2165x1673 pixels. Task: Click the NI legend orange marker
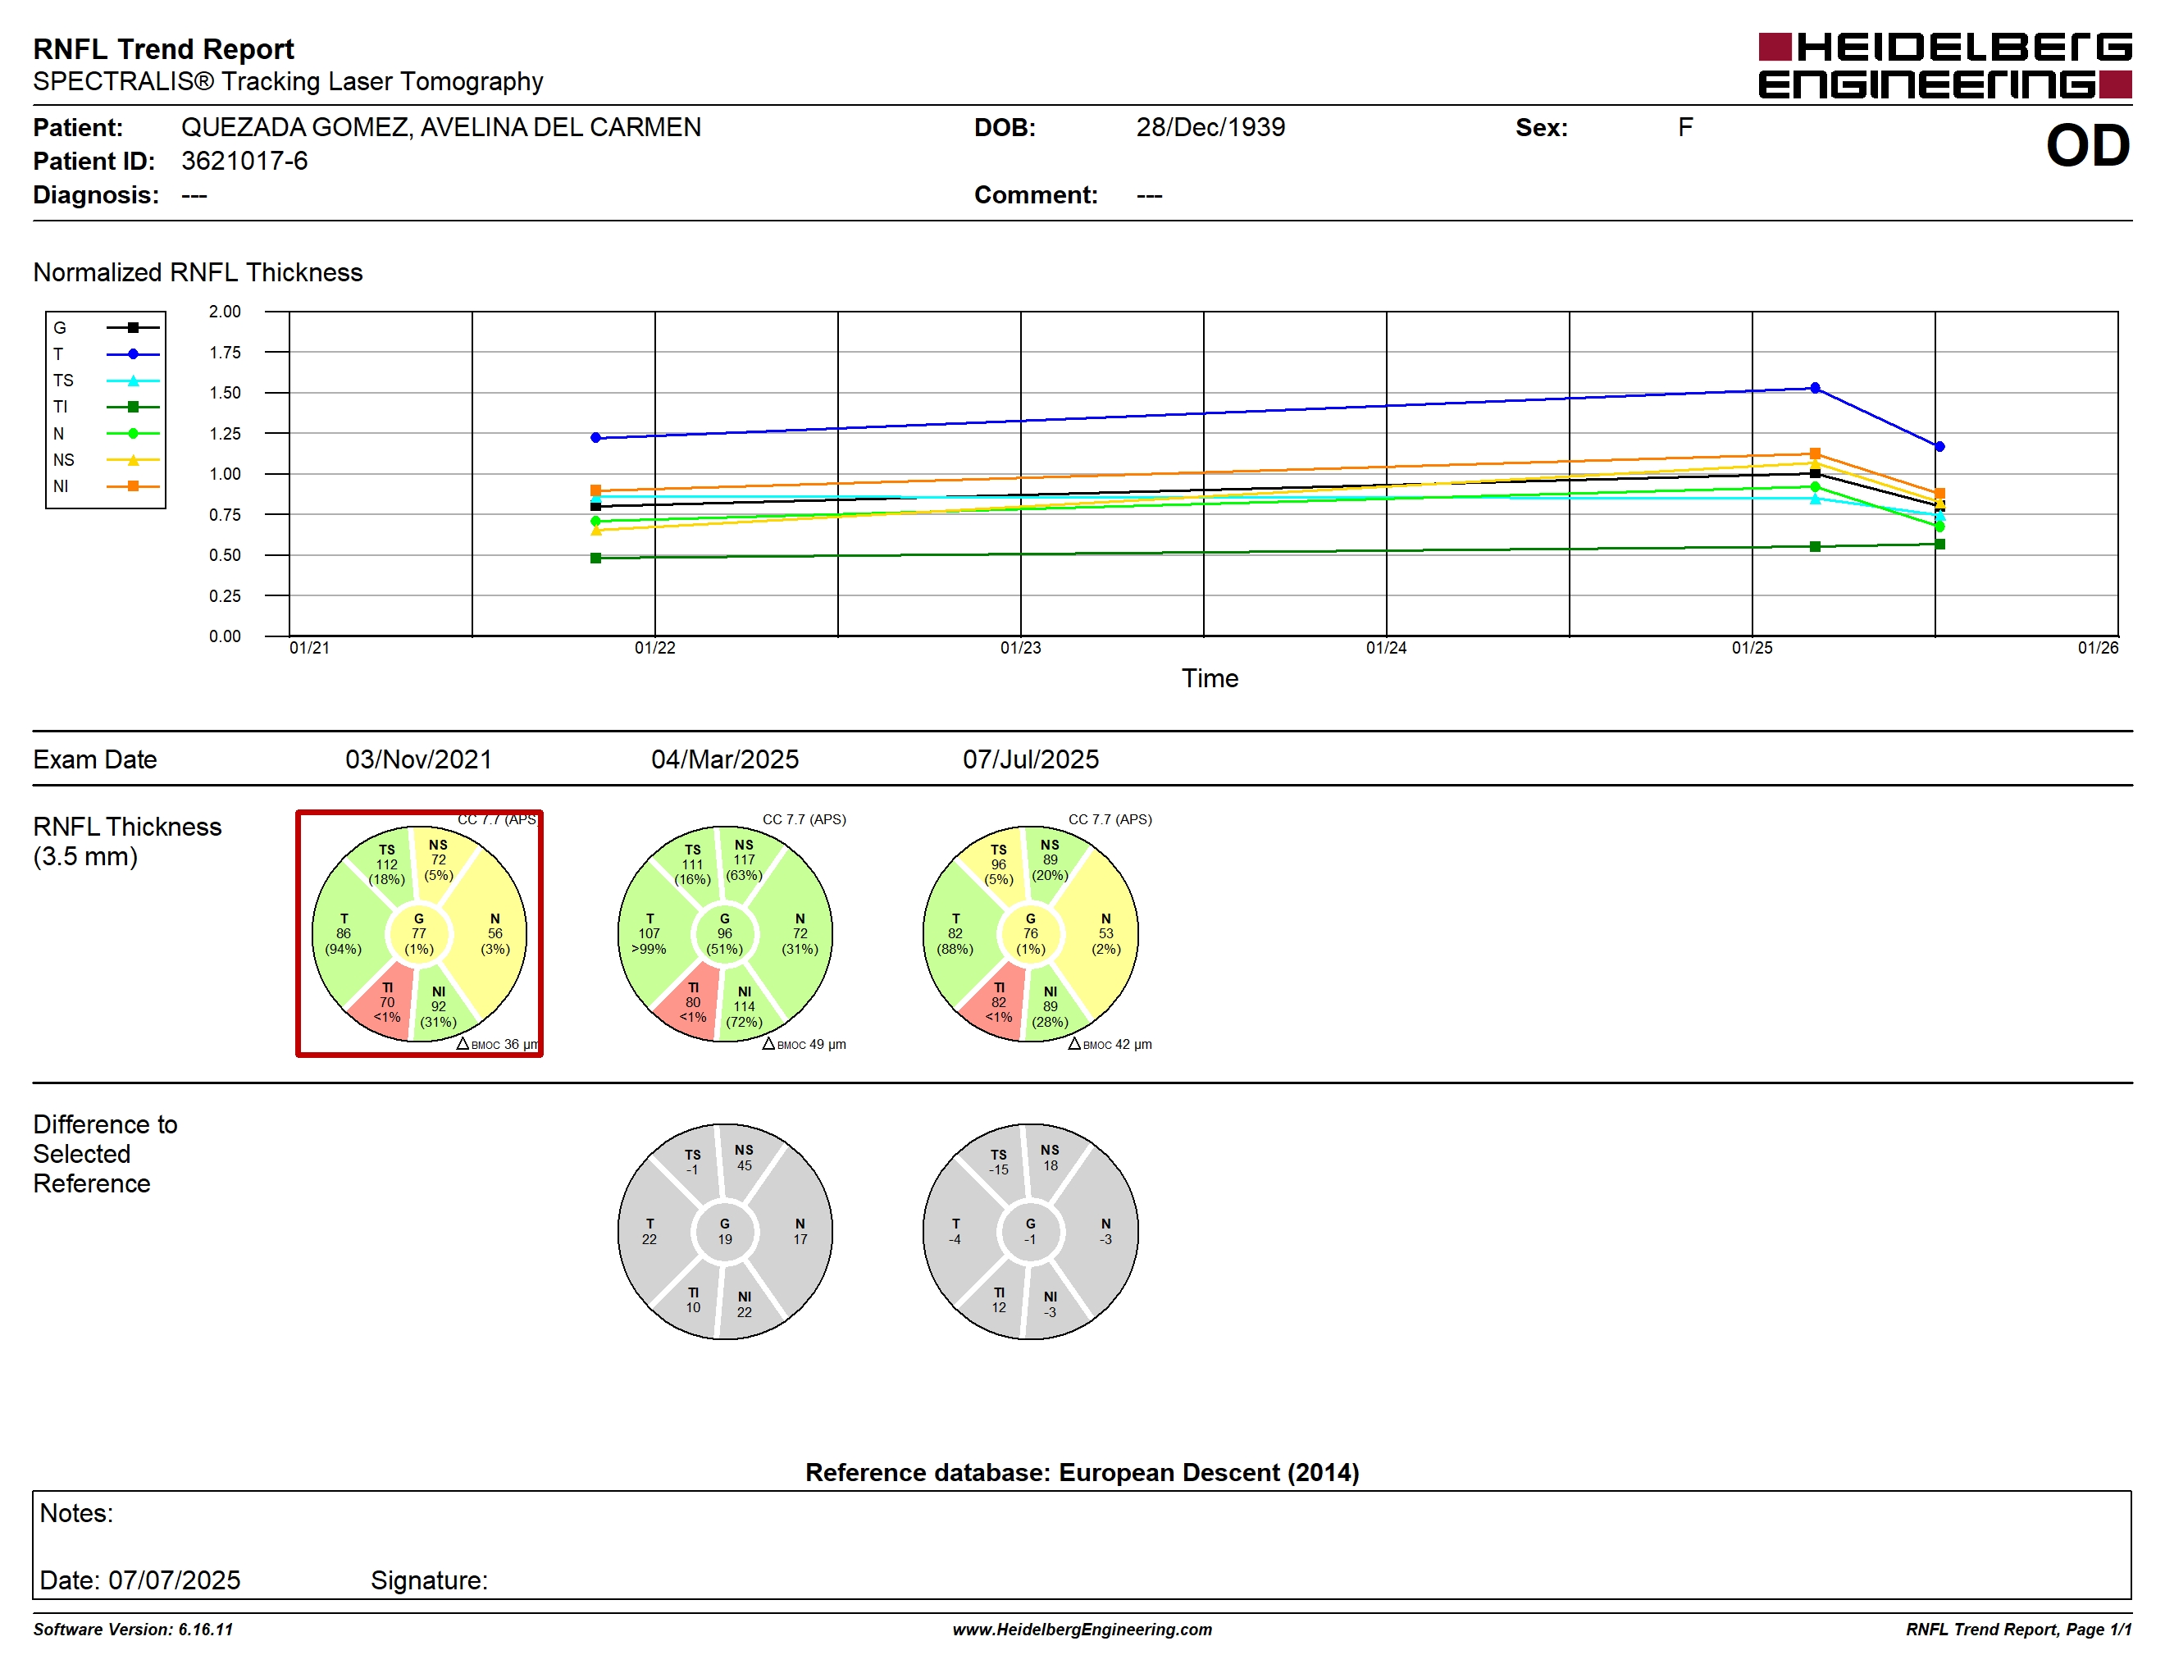tap(133, 485)
